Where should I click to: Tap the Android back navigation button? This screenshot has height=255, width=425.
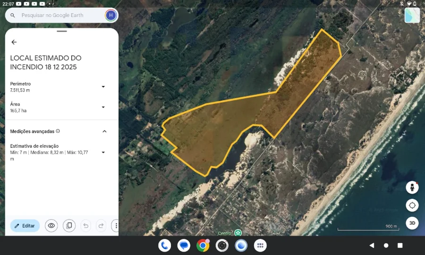coord(372,245)
